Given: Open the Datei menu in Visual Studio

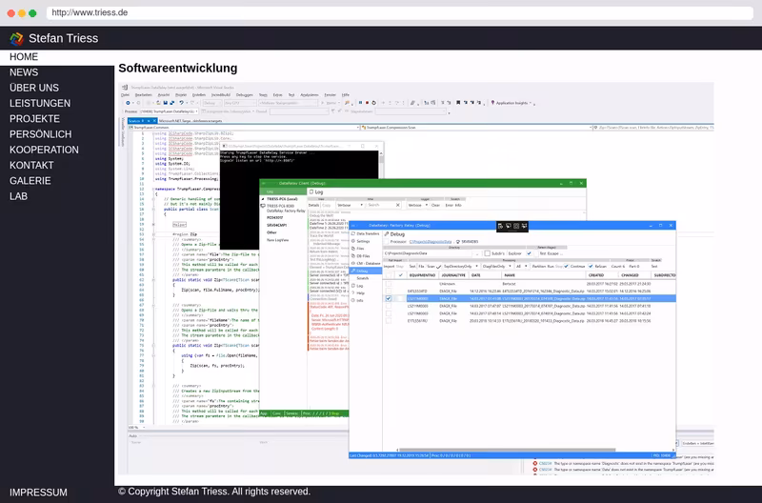Looking at the screenshot, I should tap(125, 94).
